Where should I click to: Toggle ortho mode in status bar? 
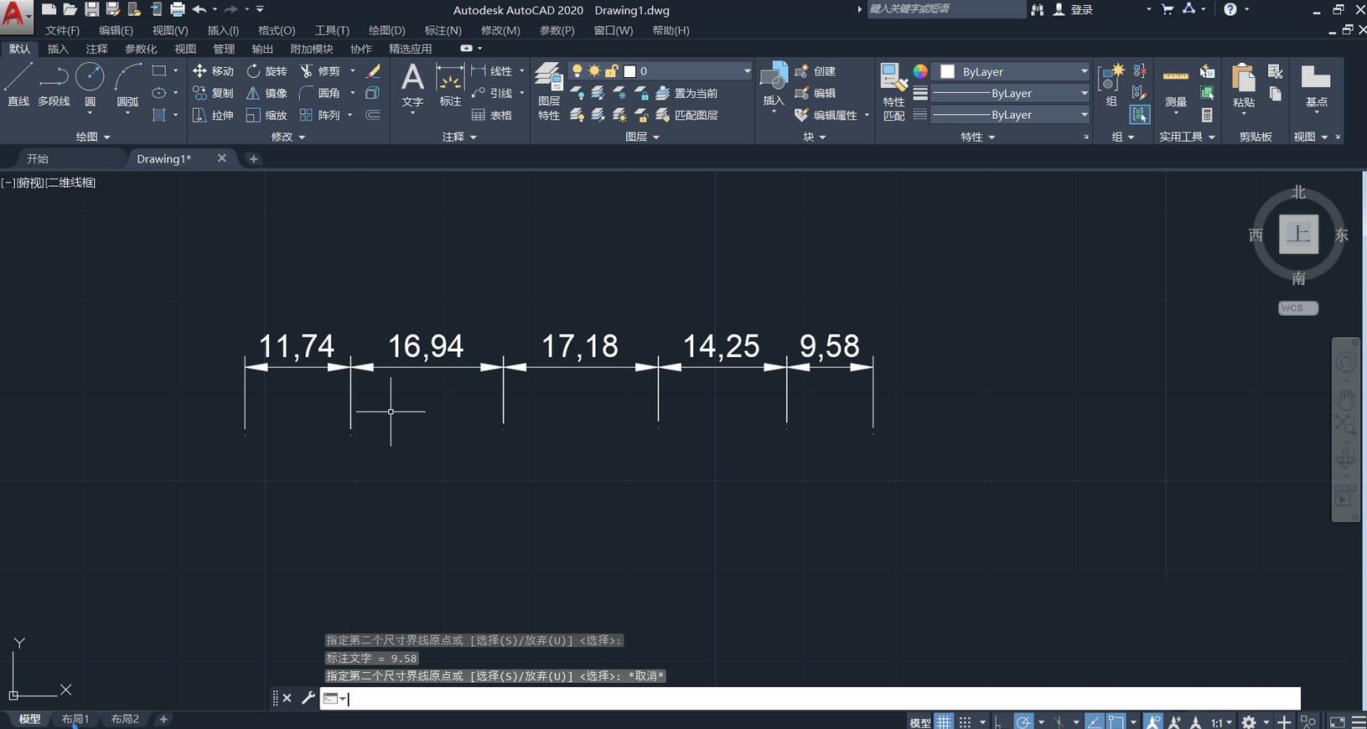click(x=997, y=721)
